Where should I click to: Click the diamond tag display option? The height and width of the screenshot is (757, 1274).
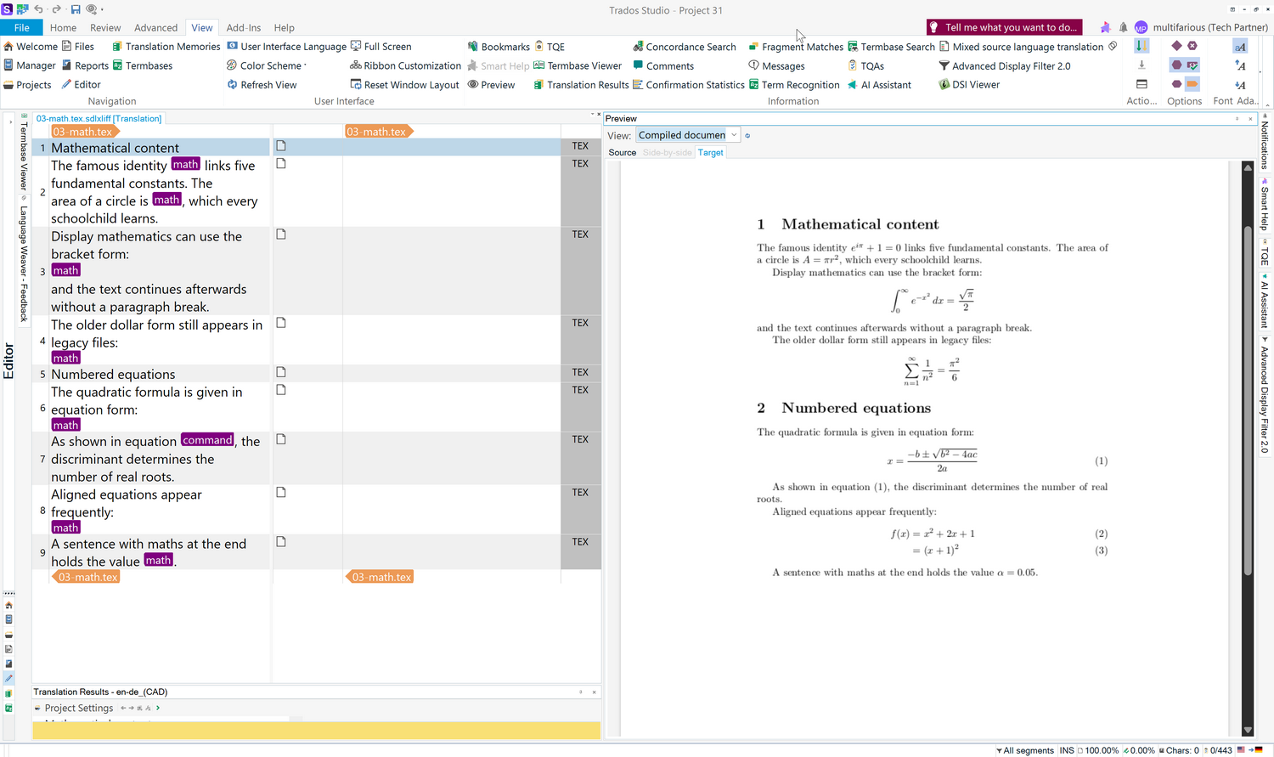point(1176,46)
